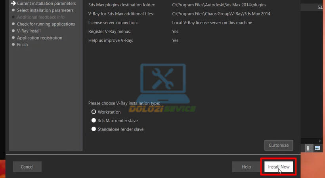Screen dimensions: 325x178
Task: Open the Customize installation options
Action: click(279, 145)
